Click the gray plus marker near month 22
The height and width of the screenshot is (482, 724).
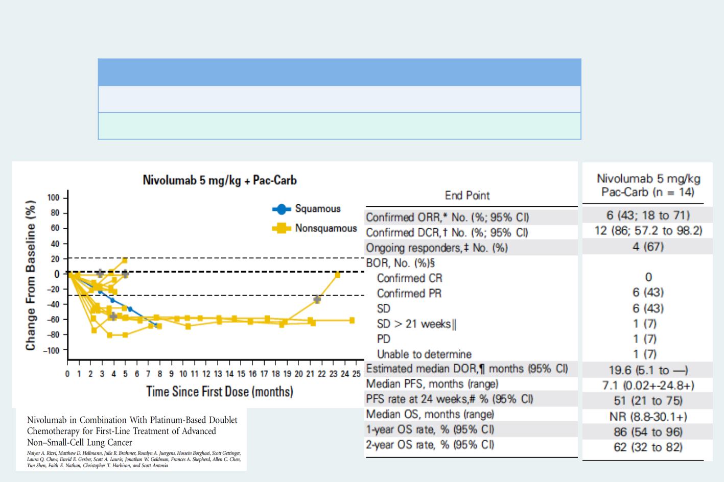coord(317,300)
